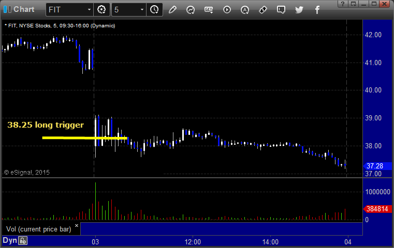Click the 384814 volume value tag
This screenshot has height=248, width=394.
[377, 209]
